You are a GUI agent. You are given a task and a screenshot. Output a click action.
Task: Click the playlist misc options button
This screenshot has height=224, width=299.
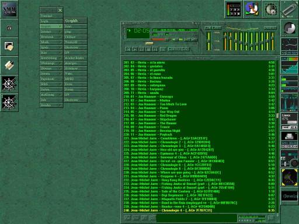pyautogui.click(x=152, y=218)
